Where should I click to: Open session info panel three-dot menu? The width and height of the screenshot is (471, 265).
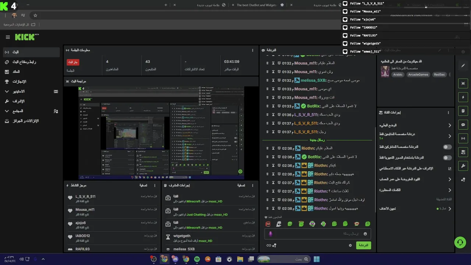(x=252, y=50)
